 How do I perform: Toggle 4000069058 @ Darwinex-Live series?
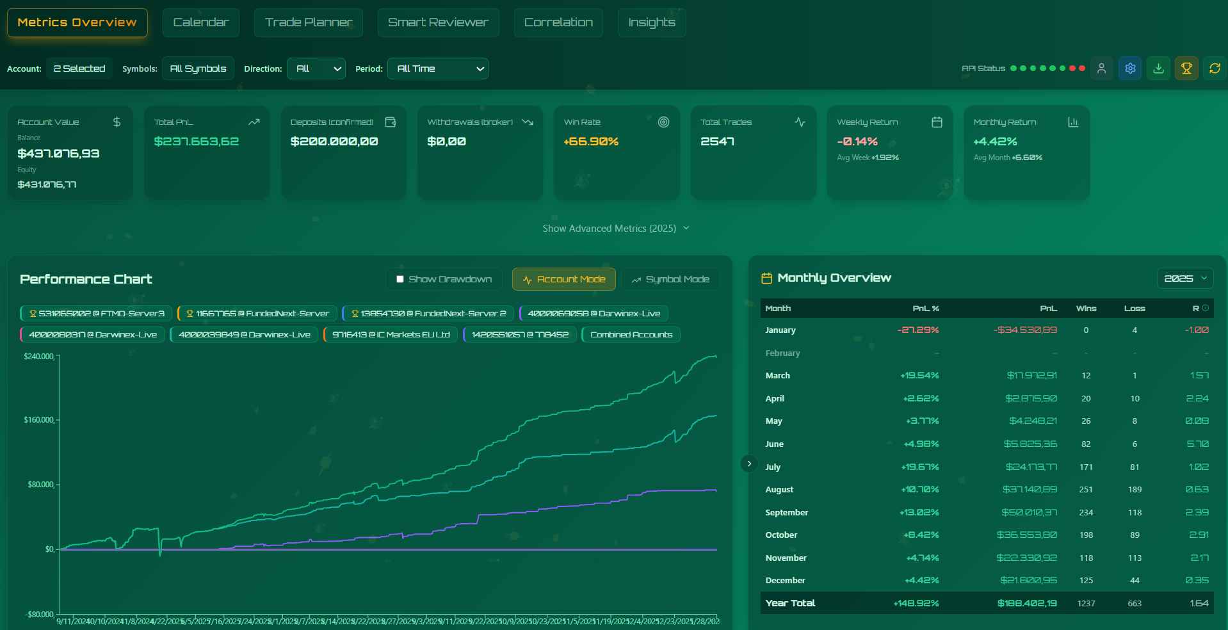(594, 314)
